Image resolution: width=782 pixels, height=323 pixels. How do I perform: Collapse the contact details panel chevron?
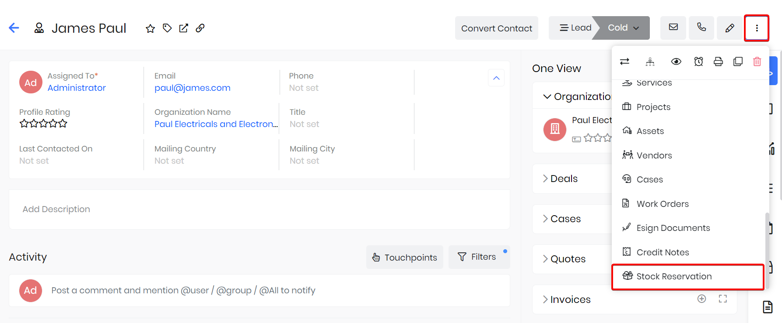point(496,78)
